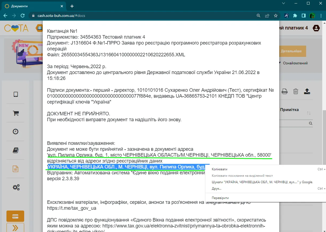Click the browser forward arrow
Screen dimensions: 326x232
click(14, 16)
